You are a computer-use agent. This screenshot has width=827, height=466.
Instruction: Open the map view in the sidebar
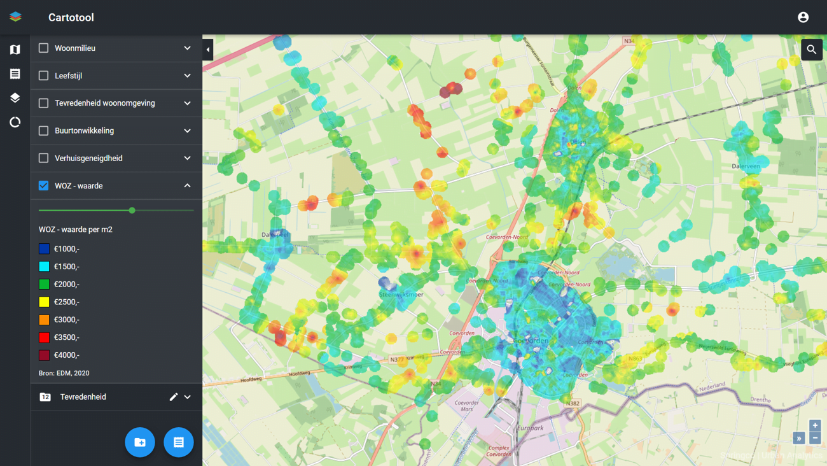pyautogui.click(x=15, y=50)
